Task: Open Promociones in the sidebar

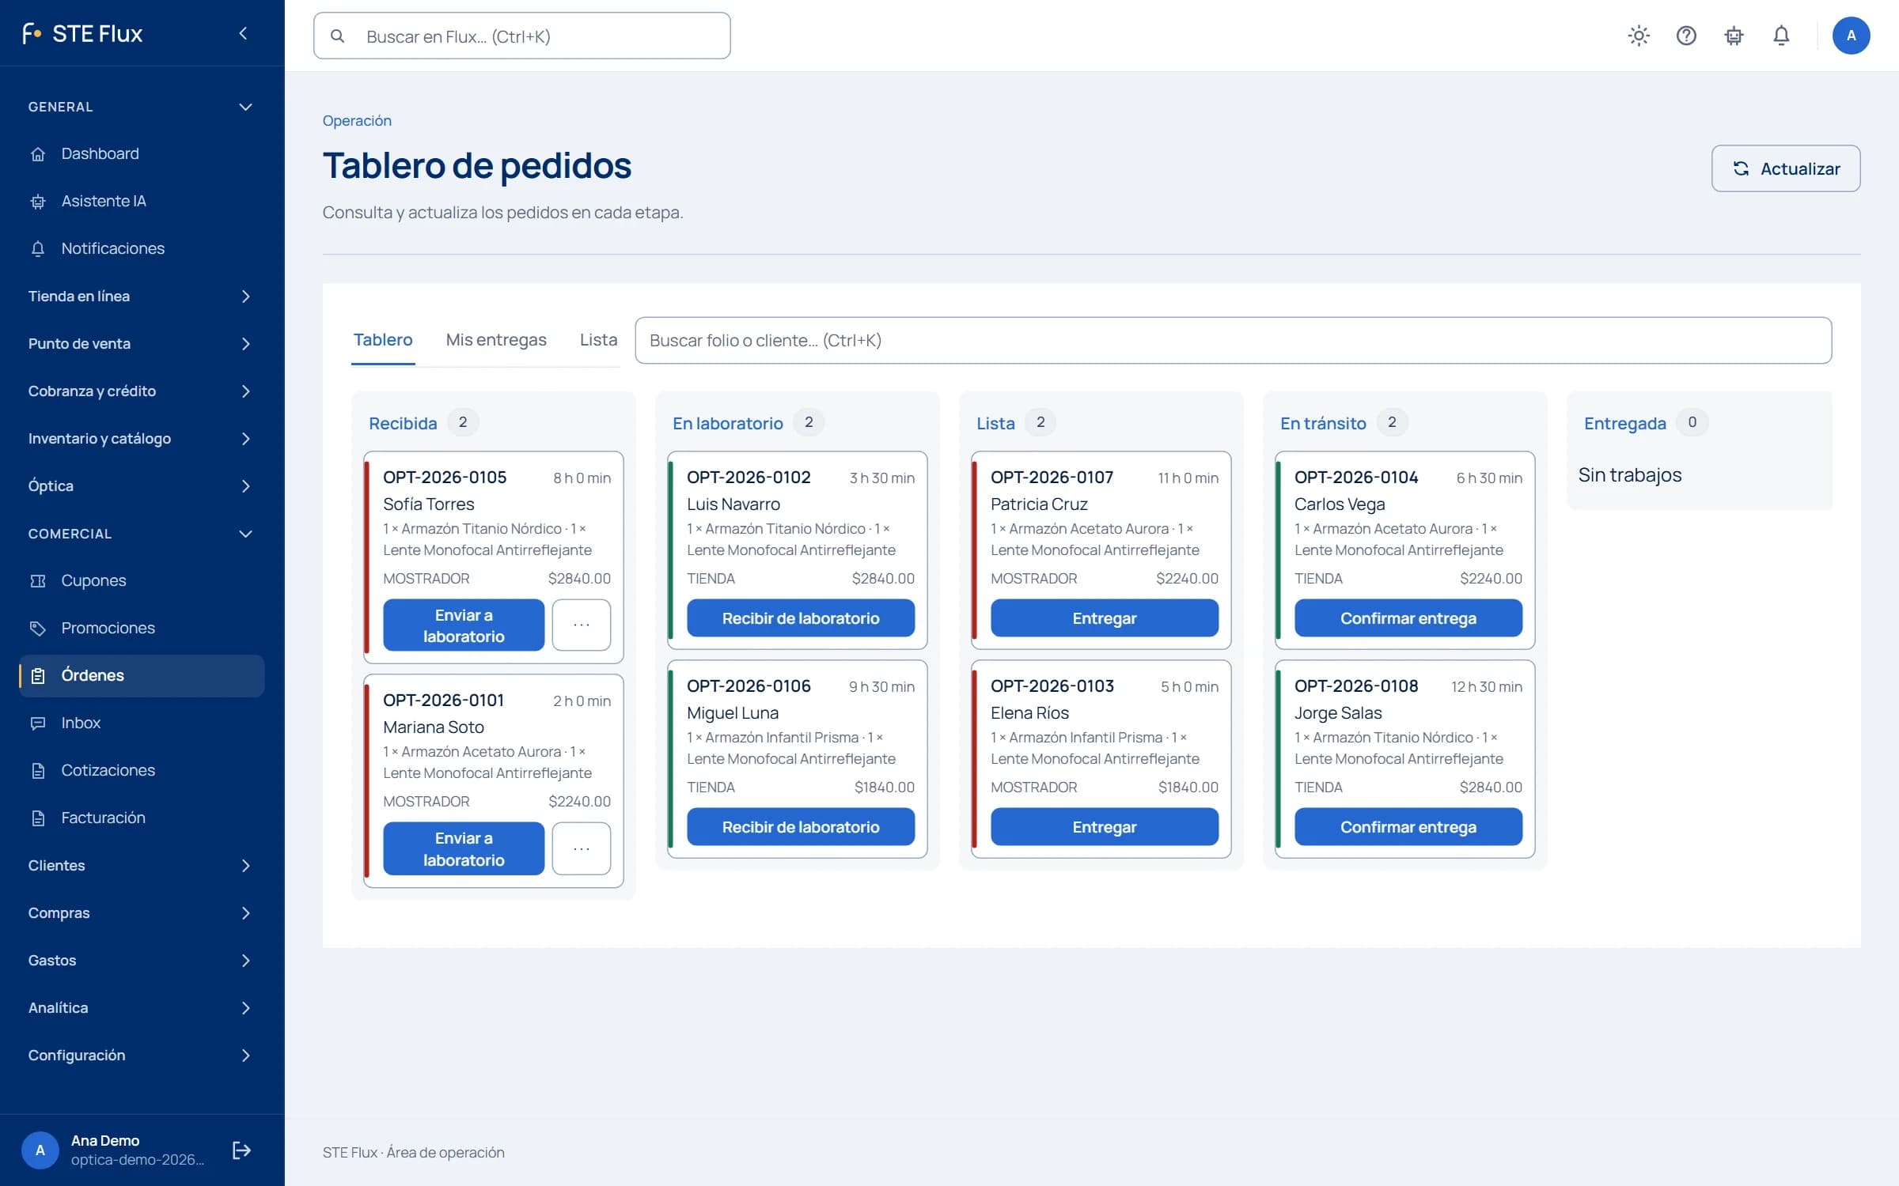Action: (x=142, y=628)
